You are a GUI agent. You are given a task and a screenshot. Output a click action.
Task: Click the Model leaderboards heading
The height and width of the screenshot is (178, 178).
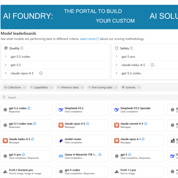click(18, 33)
